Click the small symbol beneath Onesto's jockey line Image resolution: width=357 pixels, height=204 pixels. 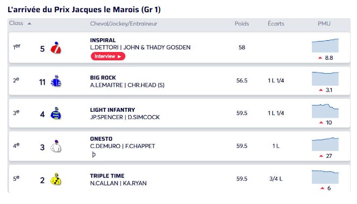tap(94, 154)
